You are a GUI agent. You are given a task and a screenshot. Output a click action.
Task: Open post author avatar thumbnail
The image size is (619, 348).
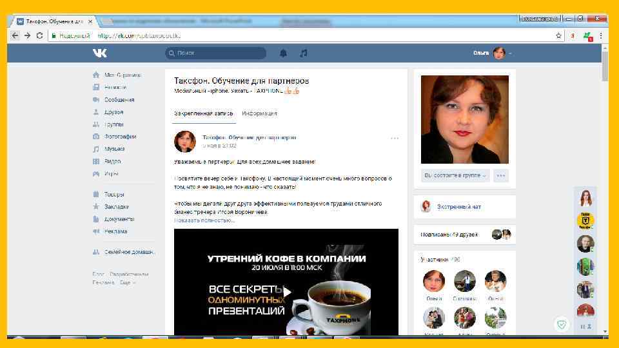(185, 141)
